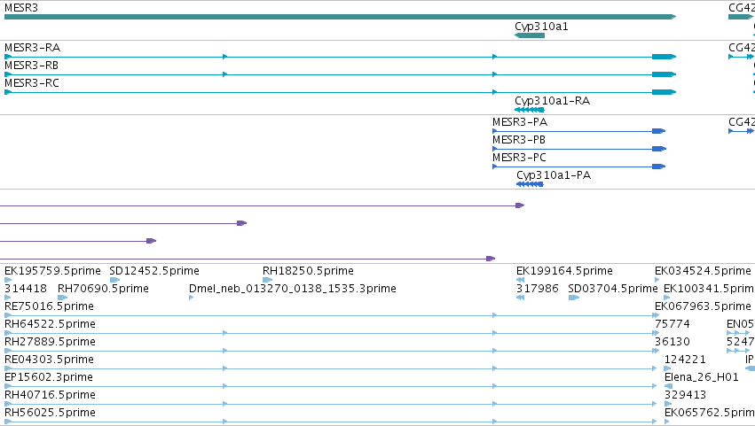
Task: Click the Cyp310a1-PA protein feature
Action: (530, 184)
